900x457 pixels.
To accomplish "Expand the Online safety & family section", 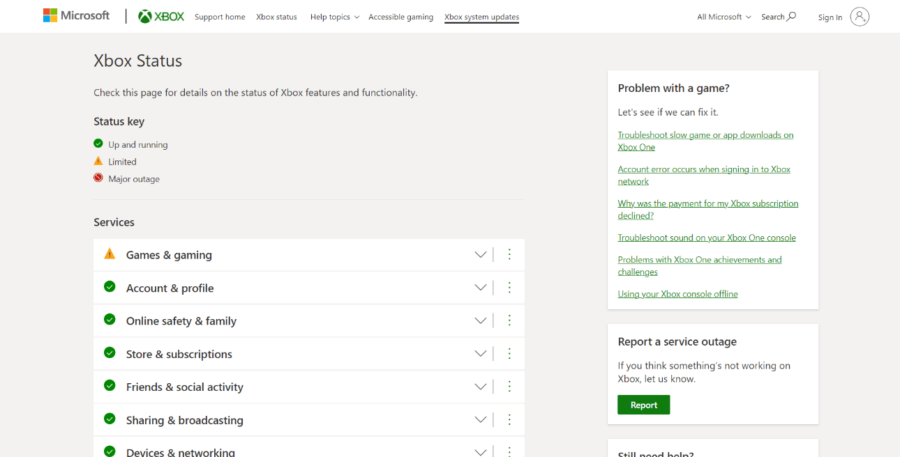I will (x=481, y=320).
